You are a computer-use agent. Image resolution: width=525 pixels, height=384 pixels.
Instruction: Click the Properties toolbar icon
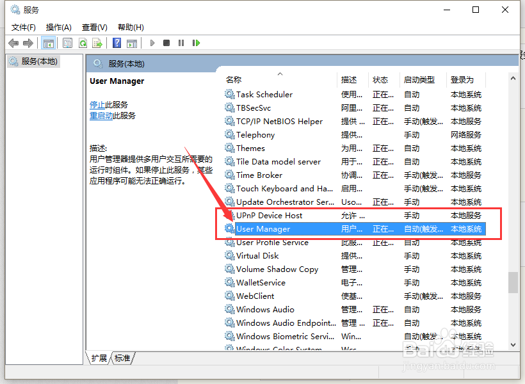pos(67,42)
